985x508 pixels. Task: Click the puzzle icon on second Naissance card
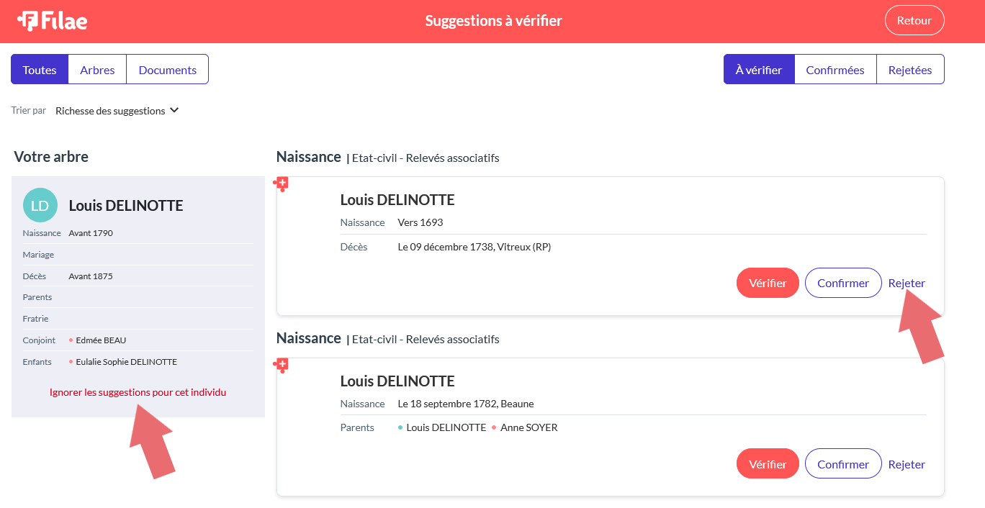click(x=281, y=366)
